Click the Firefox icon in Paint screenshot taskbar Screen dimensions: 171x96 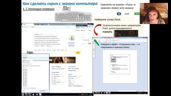coord(96,93)
